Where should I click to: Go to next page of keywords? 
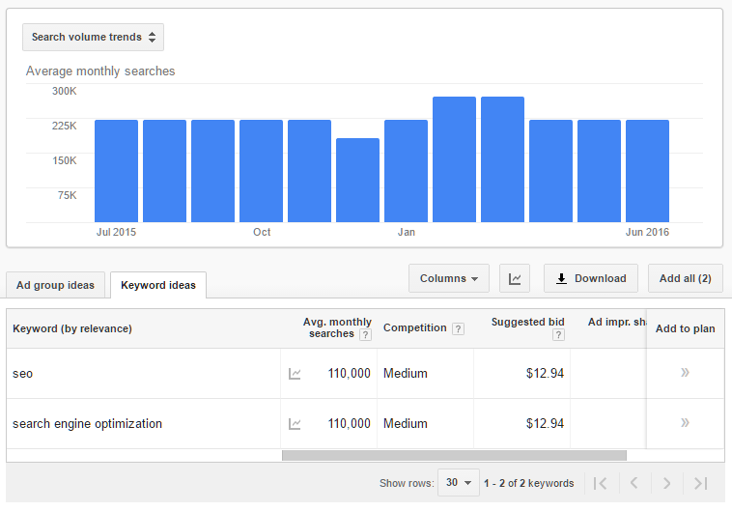(x=667, y=483)
